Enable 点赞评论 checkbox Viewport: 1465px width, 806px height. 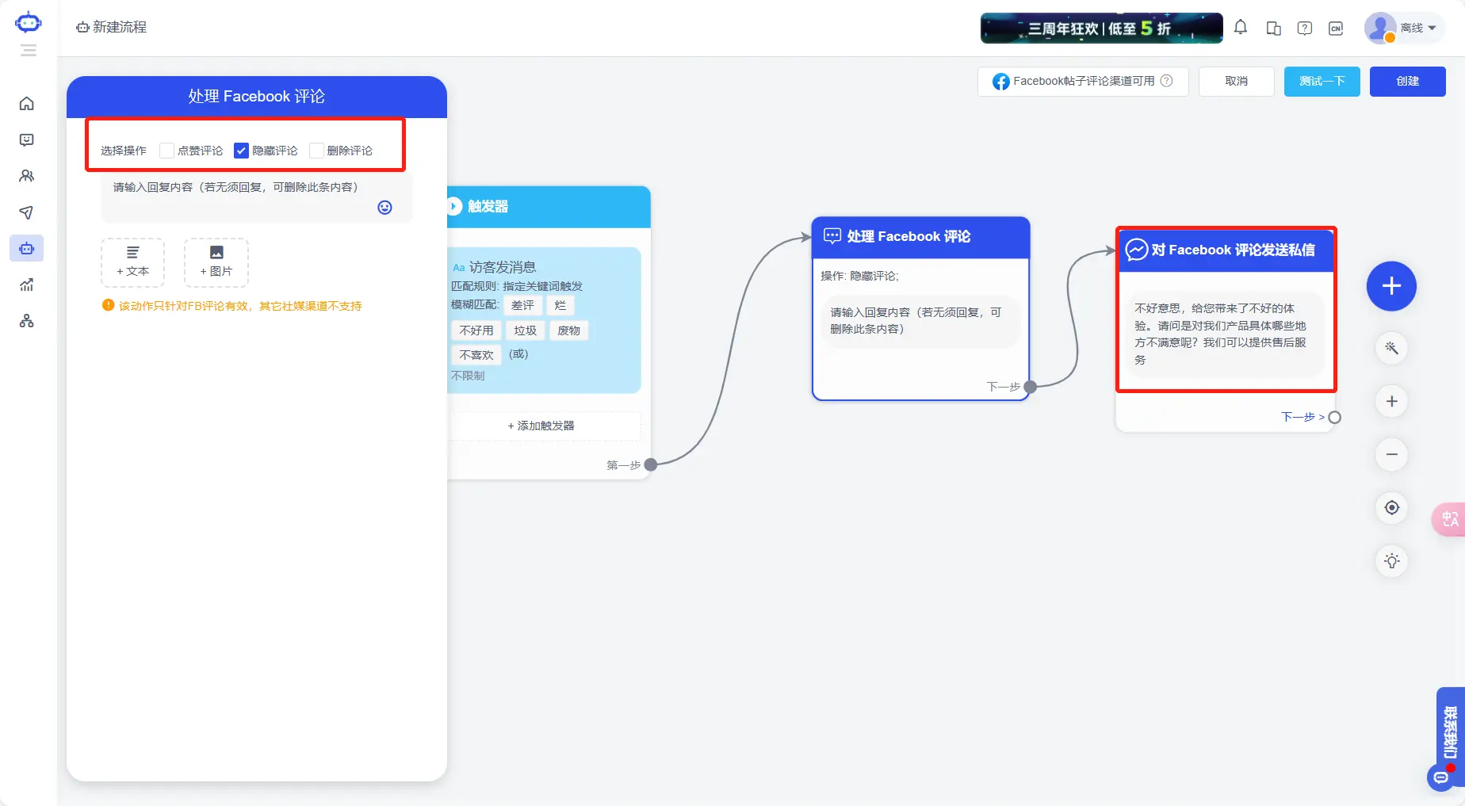click(166, 150)
